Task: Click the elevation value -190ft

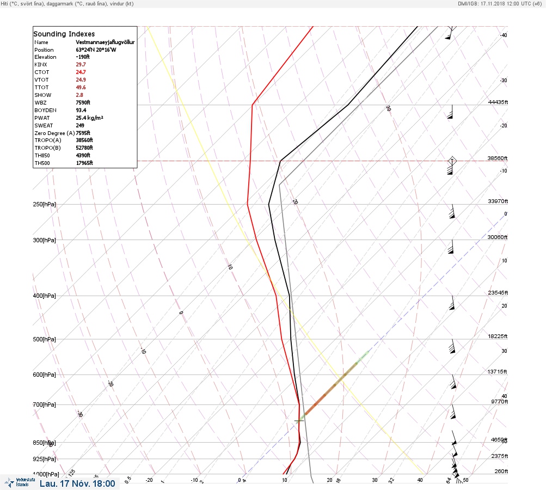Action: click(x=83, y=57)
